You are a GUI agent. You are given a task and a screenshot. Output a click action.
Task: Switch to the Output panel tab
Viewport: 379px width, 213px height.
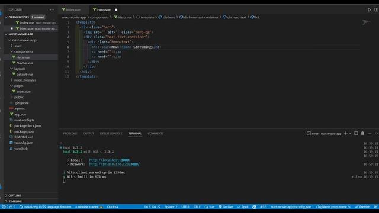coord(88,133)
